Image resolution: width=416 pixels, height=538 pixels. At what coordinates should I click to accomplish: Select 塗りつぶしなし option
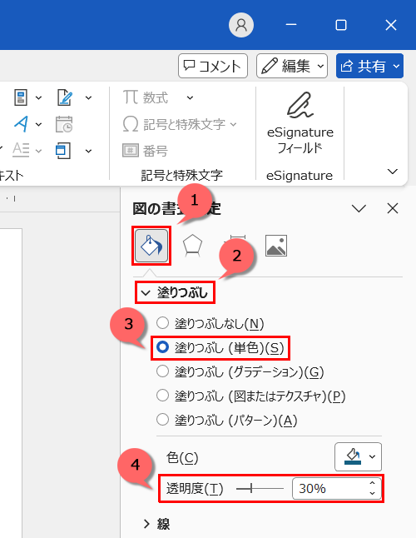coord(210,323)
